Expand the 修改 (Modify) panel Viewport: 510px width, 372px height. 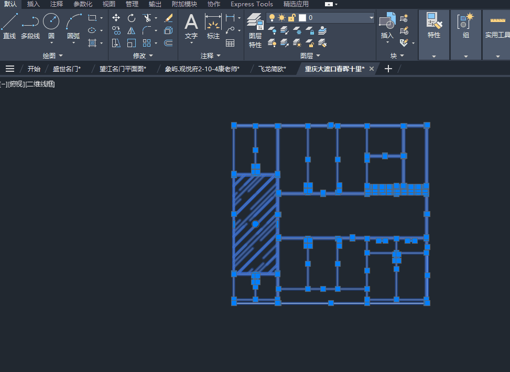[143, 56]
